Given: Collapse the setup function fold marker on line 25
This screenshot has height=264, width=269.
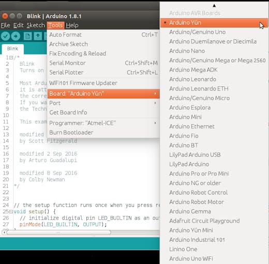Looking at the screenshot, I should coord(11,212).
